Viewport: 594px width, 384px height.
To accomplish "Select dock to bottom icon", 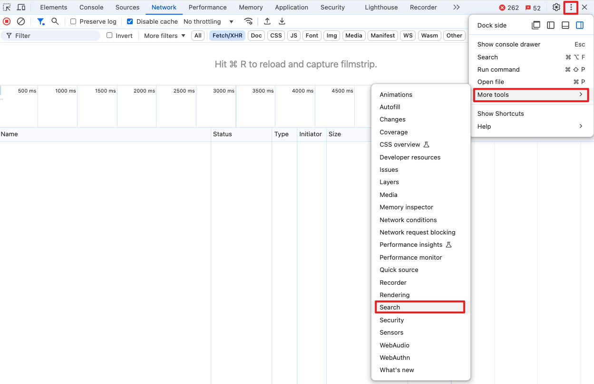I will (x=565, y=26).
